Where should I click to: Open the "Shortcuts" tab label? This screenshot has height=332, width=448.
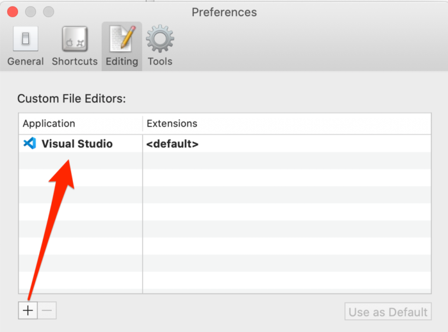(74, 61)
